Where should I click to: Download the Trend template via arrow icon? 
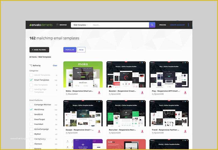185,131
